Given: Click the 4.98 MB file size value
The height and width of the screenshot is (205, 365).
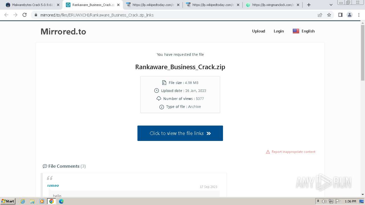Looking at the screenshot, I should [192, 83].
